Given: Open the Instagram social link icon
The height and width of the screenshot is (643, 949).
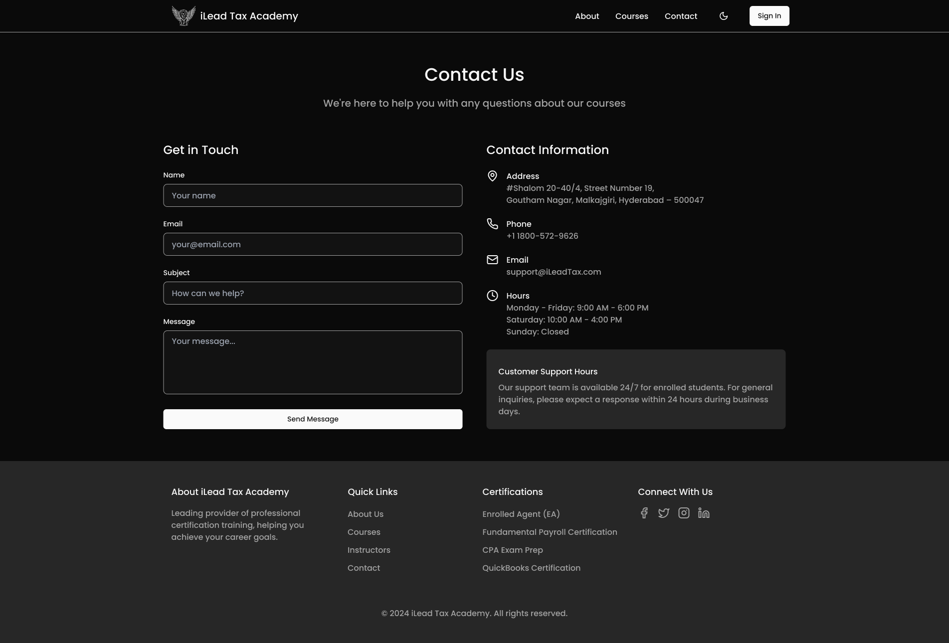Looking at the screenshot, I should [684, 513].
